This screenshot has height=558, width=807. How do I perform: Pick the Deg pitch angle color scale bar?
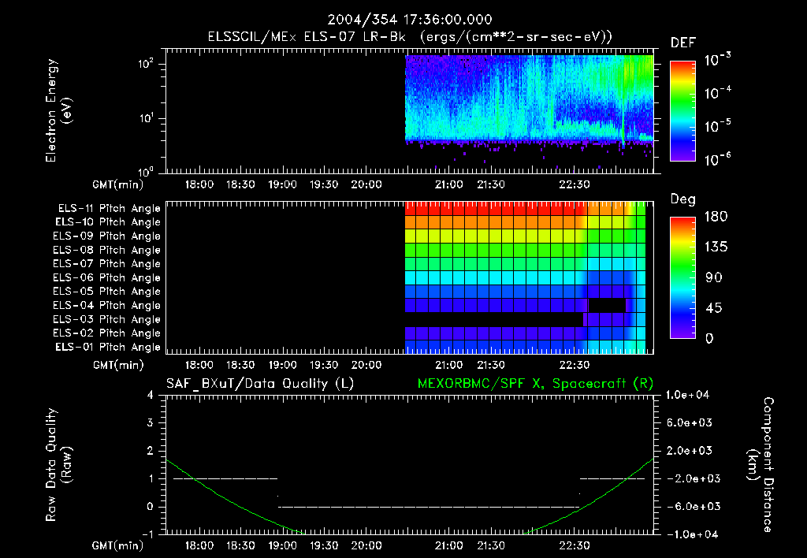pyautogui.click(x=682, y=278)
